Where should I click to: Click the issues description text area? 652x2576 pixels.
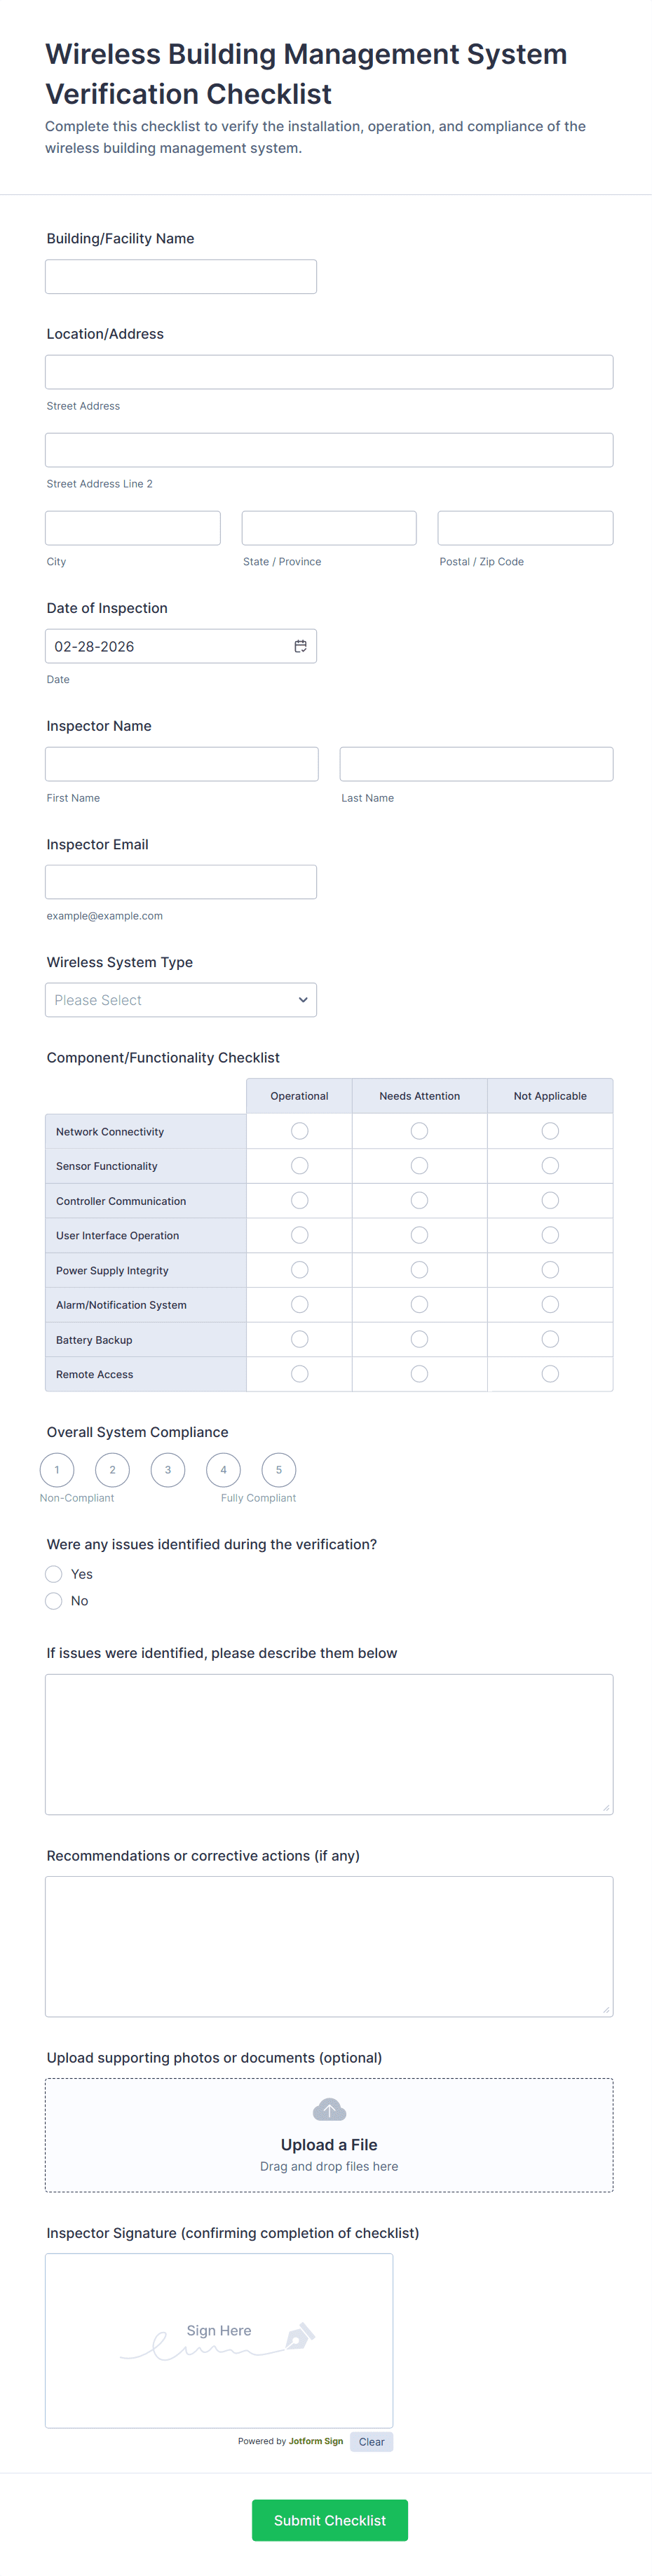click(x=328, y=1744)
